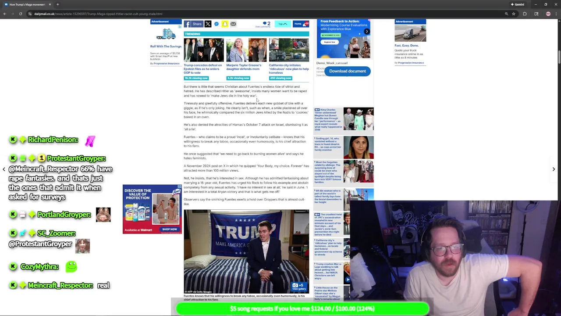Open the browser profile avatar

click(x=548, y=14)
